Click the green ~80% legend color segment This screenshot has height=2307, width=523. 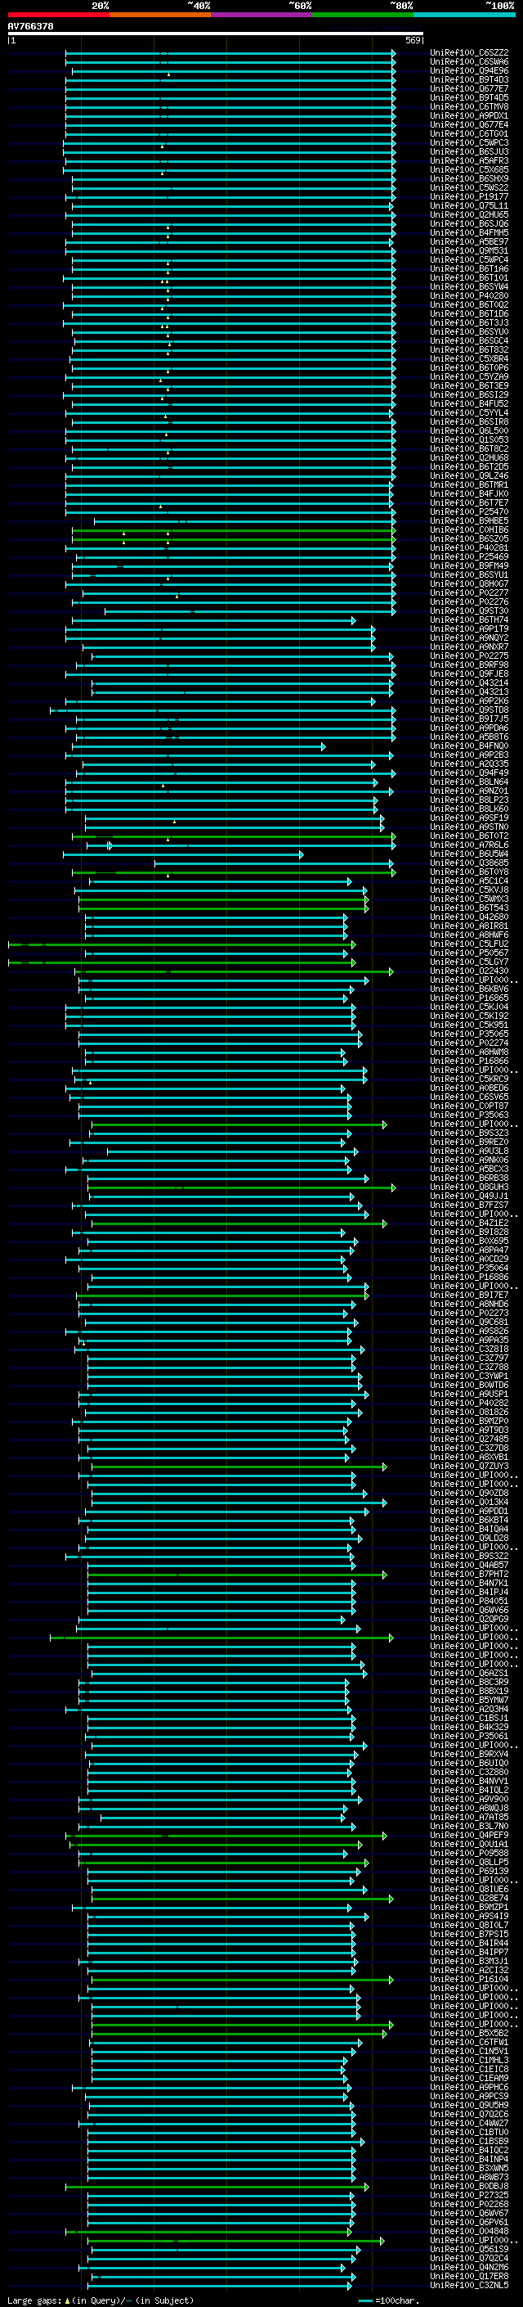(x=363, y=15)
